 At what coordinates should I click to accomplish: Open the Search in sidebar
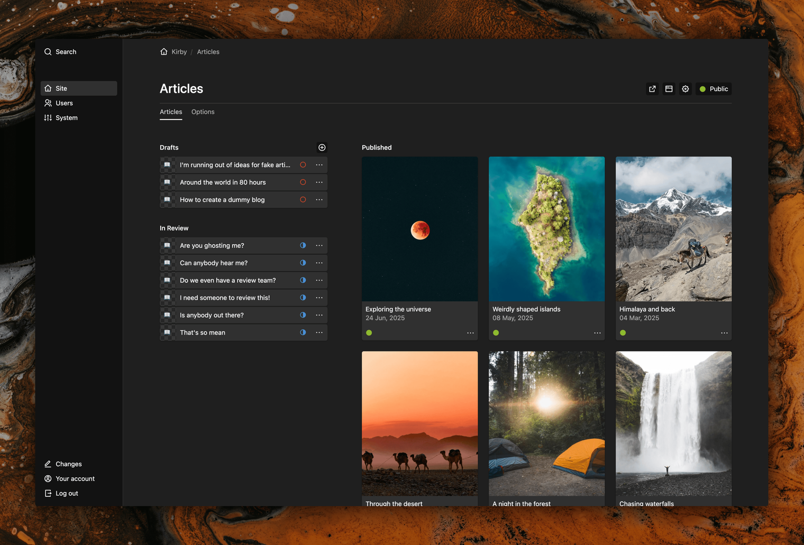pos(60,52)
